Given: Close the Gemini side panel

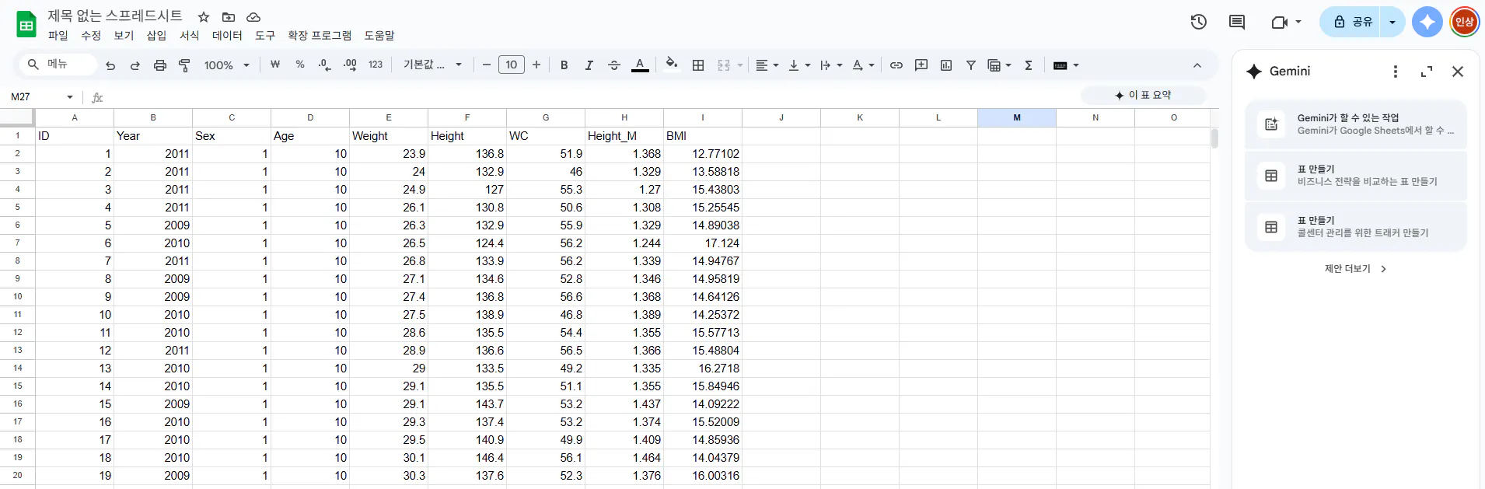Looking at the screenshot, I should tap(1458, 72).
